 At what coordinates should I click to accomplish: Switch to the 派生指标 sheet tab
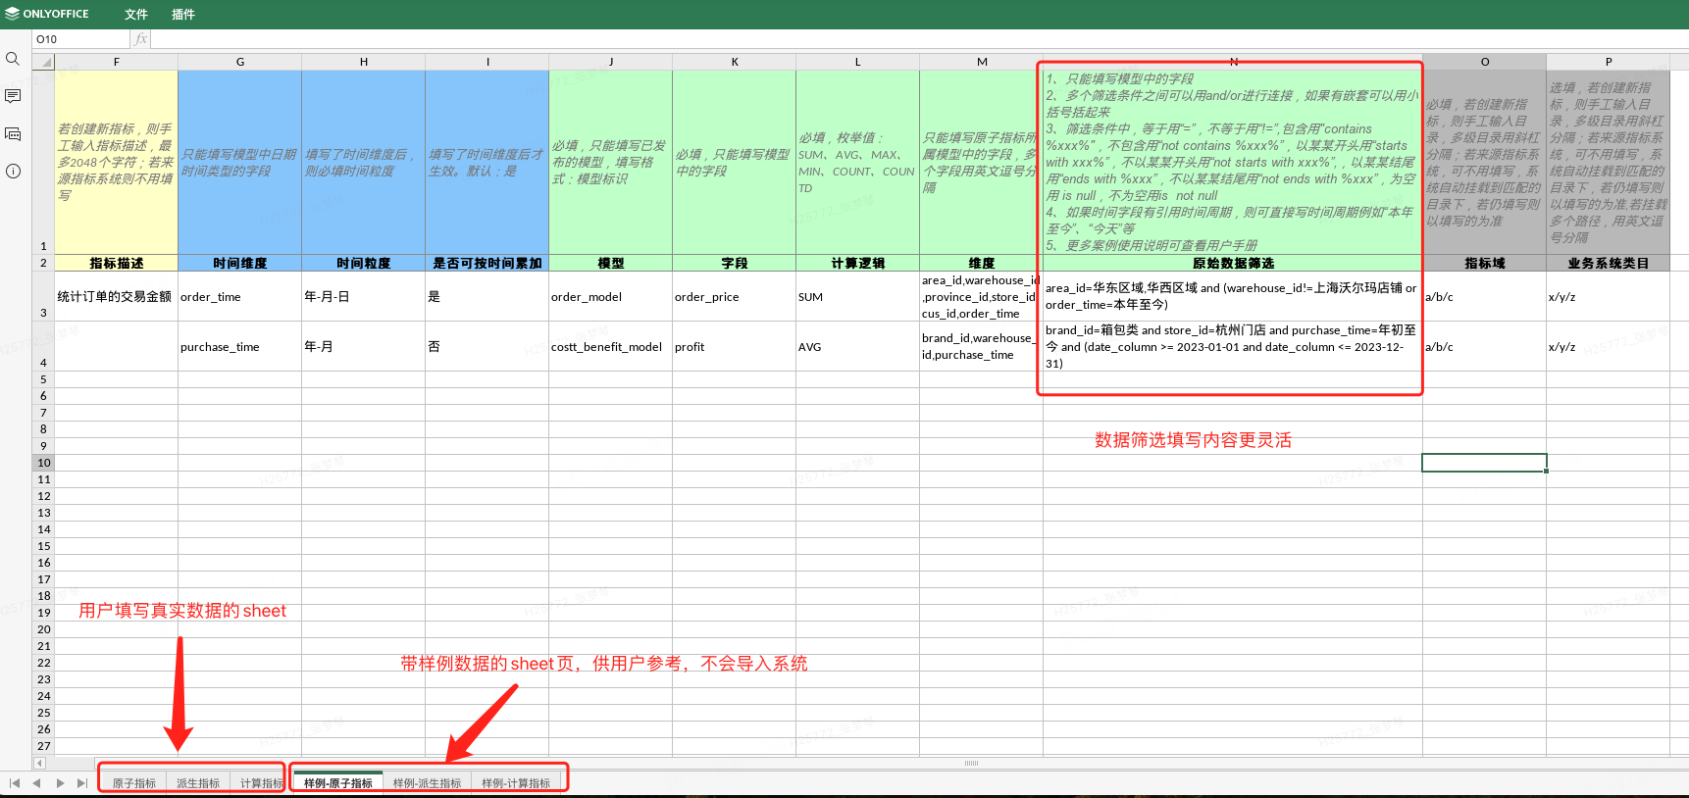[x=198, y=783]
